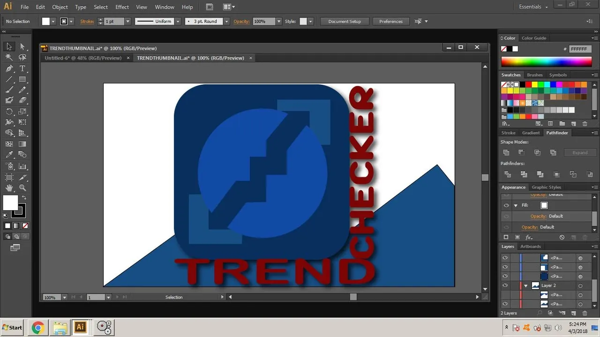
Task: Open File Explorer from taskbar
Action: pyautogui.click(x=60, y=327)
